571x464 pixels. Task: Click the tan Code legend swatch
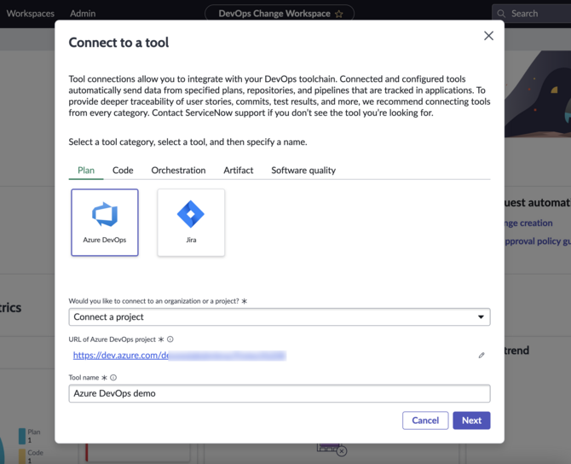pos(22,456)
